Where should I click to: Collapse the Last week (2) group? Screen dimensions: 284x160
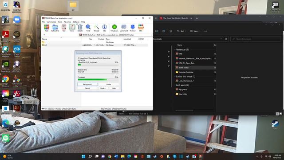[175, 85]
